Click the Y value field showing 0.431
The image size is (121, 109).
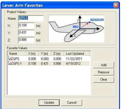pyautogui.click(x=26, y=33)
